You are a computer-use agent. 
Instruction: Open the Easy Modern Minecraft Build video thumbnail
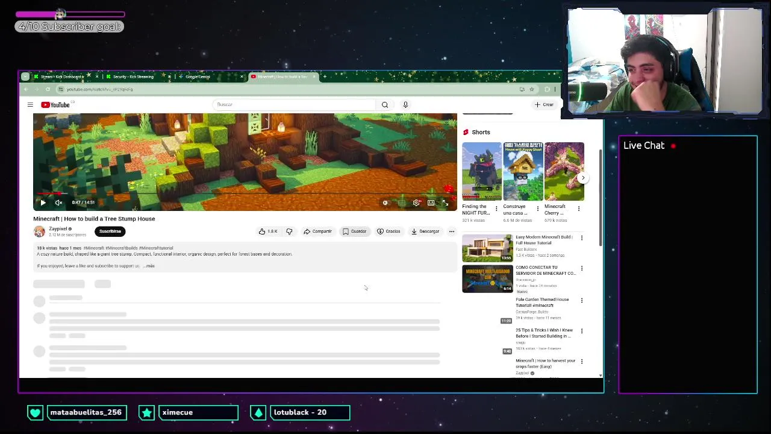[487, 248]
